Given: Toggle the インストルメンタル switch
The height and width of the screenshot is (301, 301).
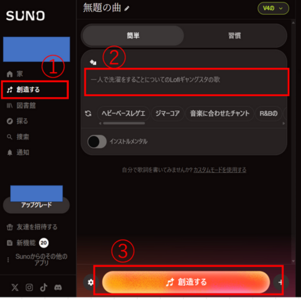Looking at the screenshot, I should (97, 142).
